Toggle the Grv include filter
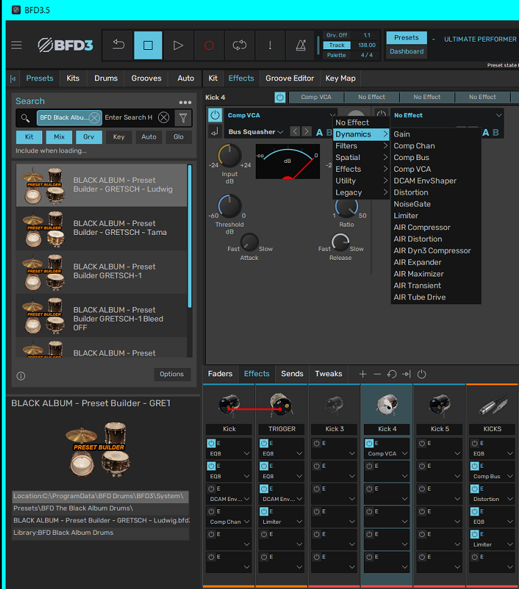This screenshot has width=519, height=589. point(89,137)
